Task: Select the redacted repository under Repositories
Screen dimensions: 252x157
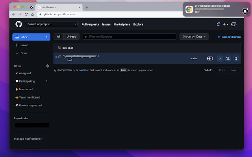Action: click(32, 125)
